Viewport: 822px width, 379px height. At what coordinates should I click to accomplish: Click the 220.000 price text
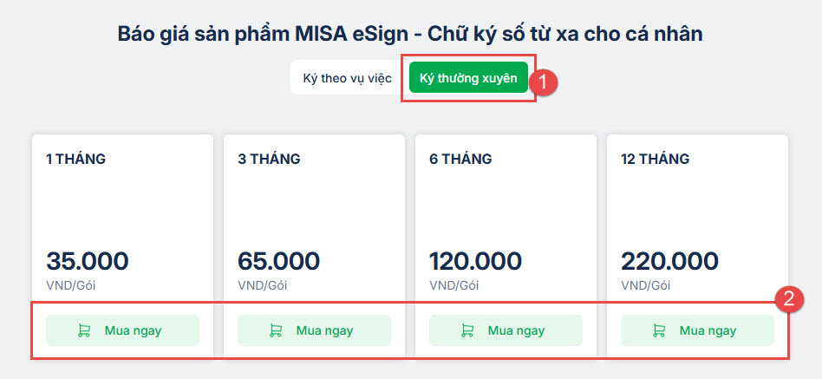[x=670, y=260]
